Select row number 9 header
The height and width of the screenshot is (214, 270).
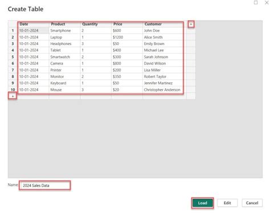13,83
